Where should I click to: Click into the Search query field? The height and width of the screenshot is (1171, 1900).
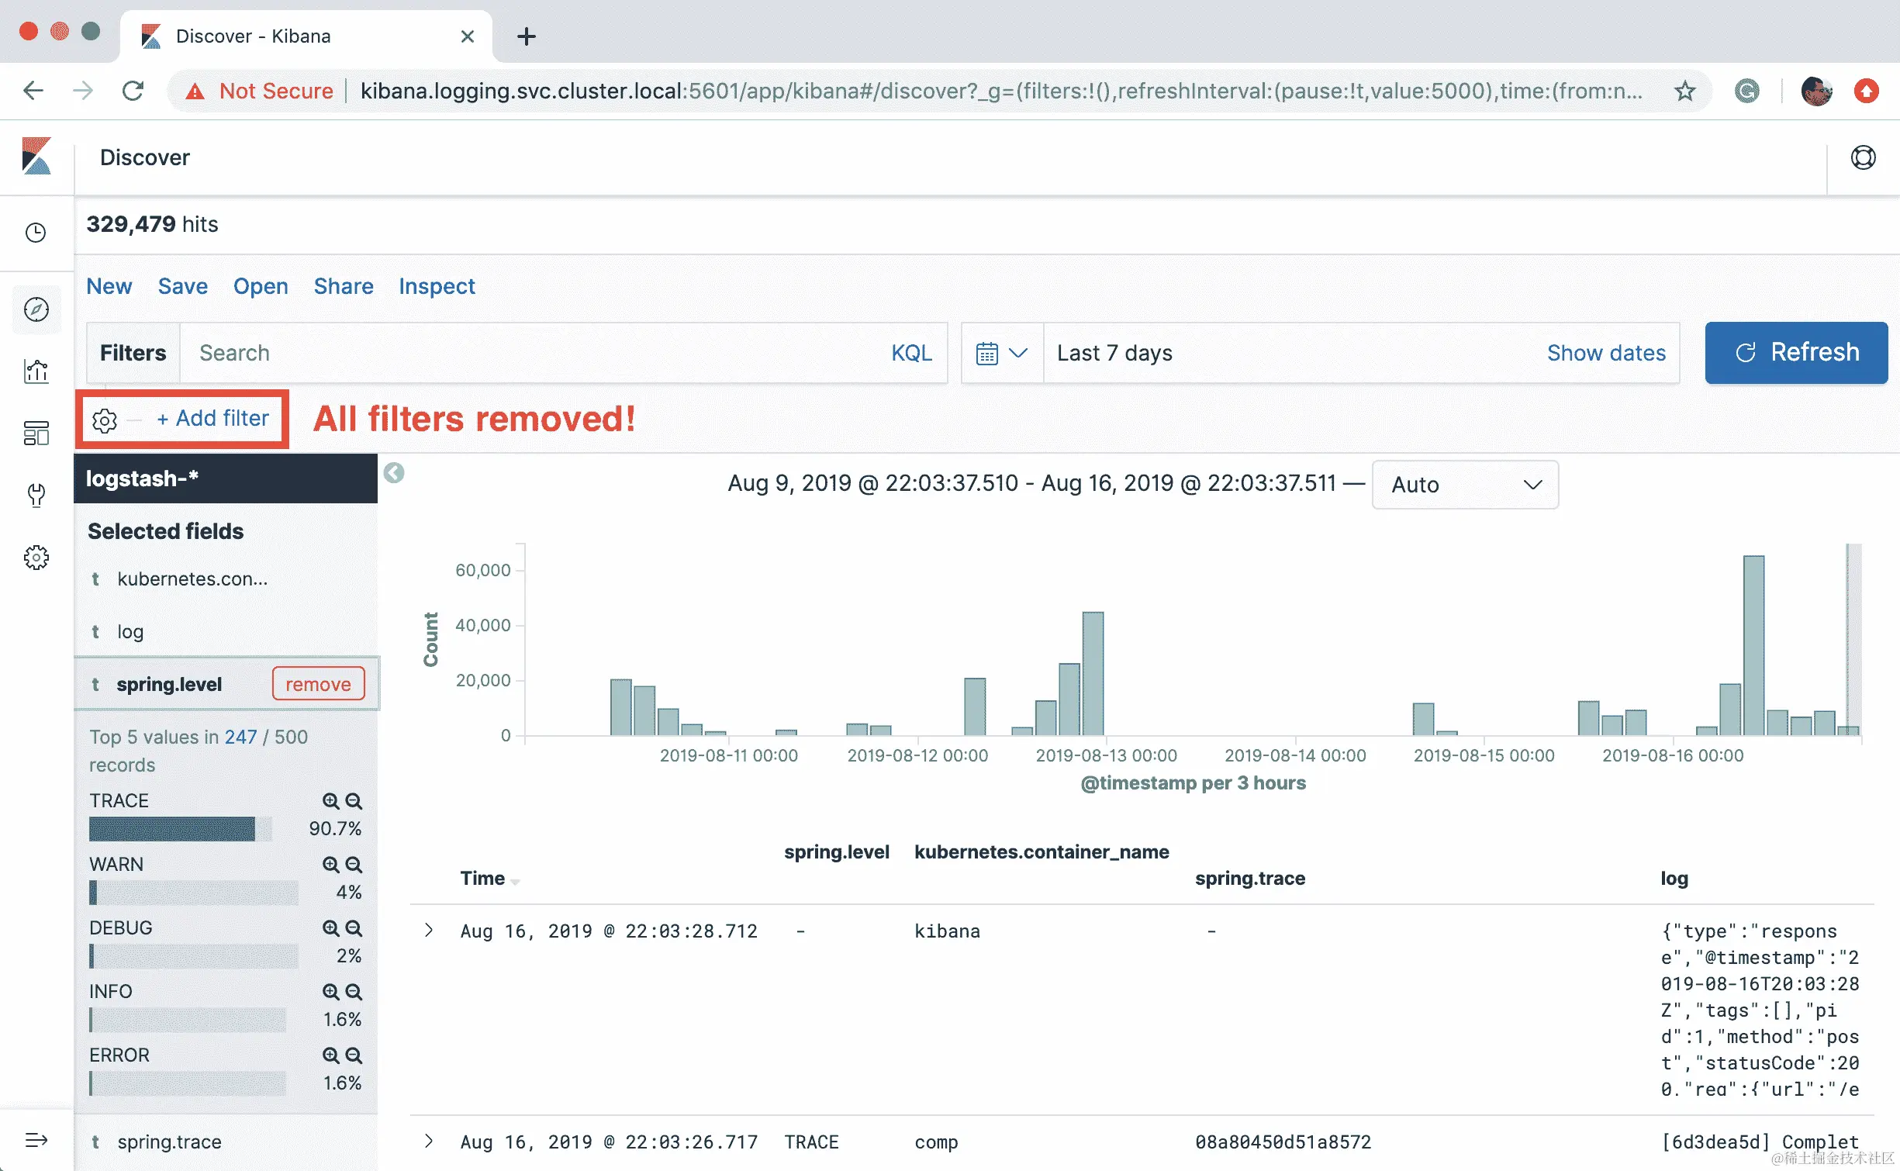(x=535, y=353)
